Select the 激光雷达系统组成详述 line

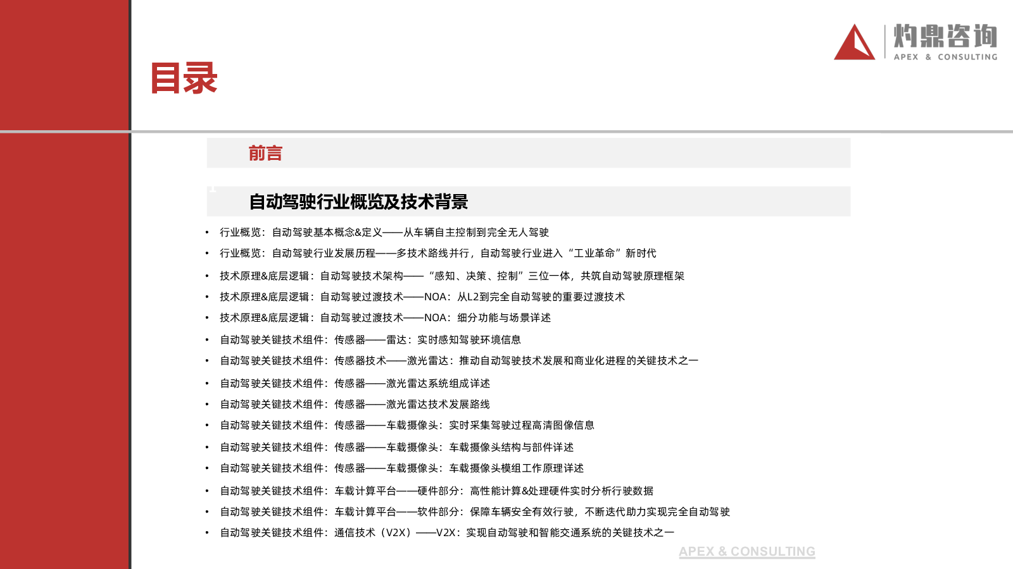(355, 384)
